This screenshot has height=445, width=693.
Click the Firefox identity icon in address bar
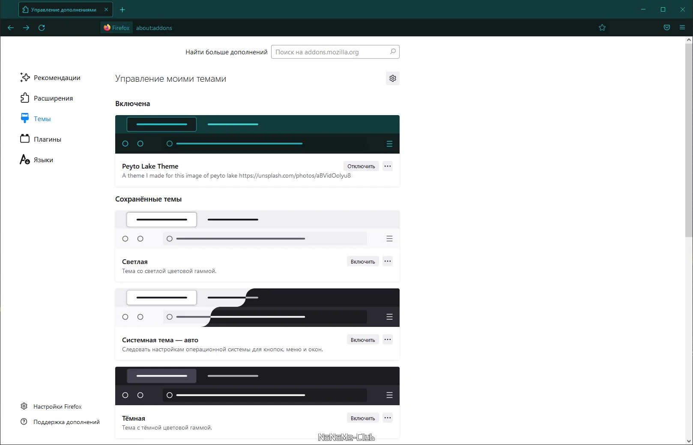click(x=116, y=28)
